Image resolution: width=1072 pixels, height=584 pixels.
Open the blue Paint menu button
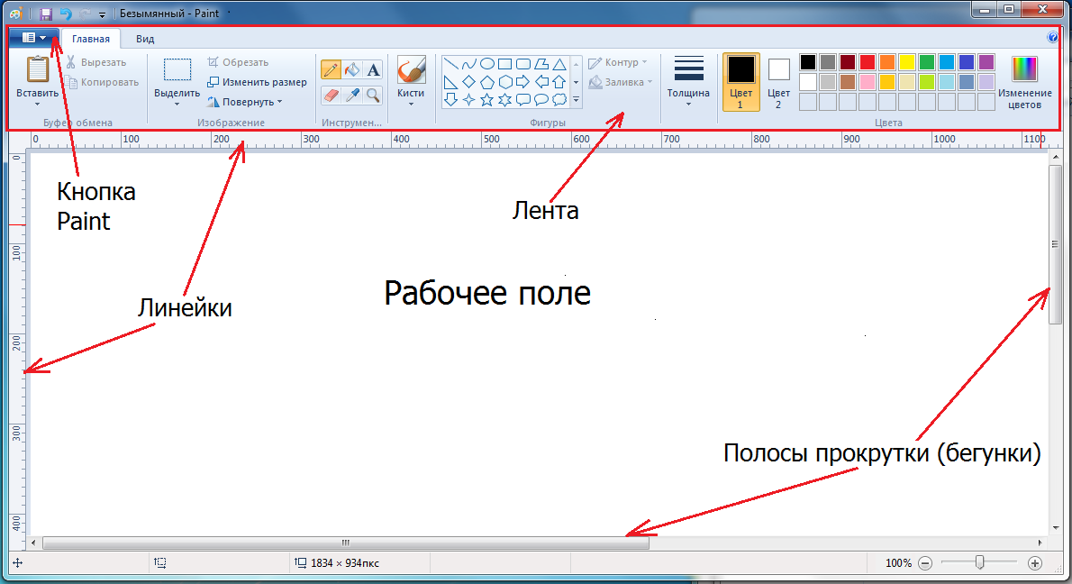(x=34, y=38)
